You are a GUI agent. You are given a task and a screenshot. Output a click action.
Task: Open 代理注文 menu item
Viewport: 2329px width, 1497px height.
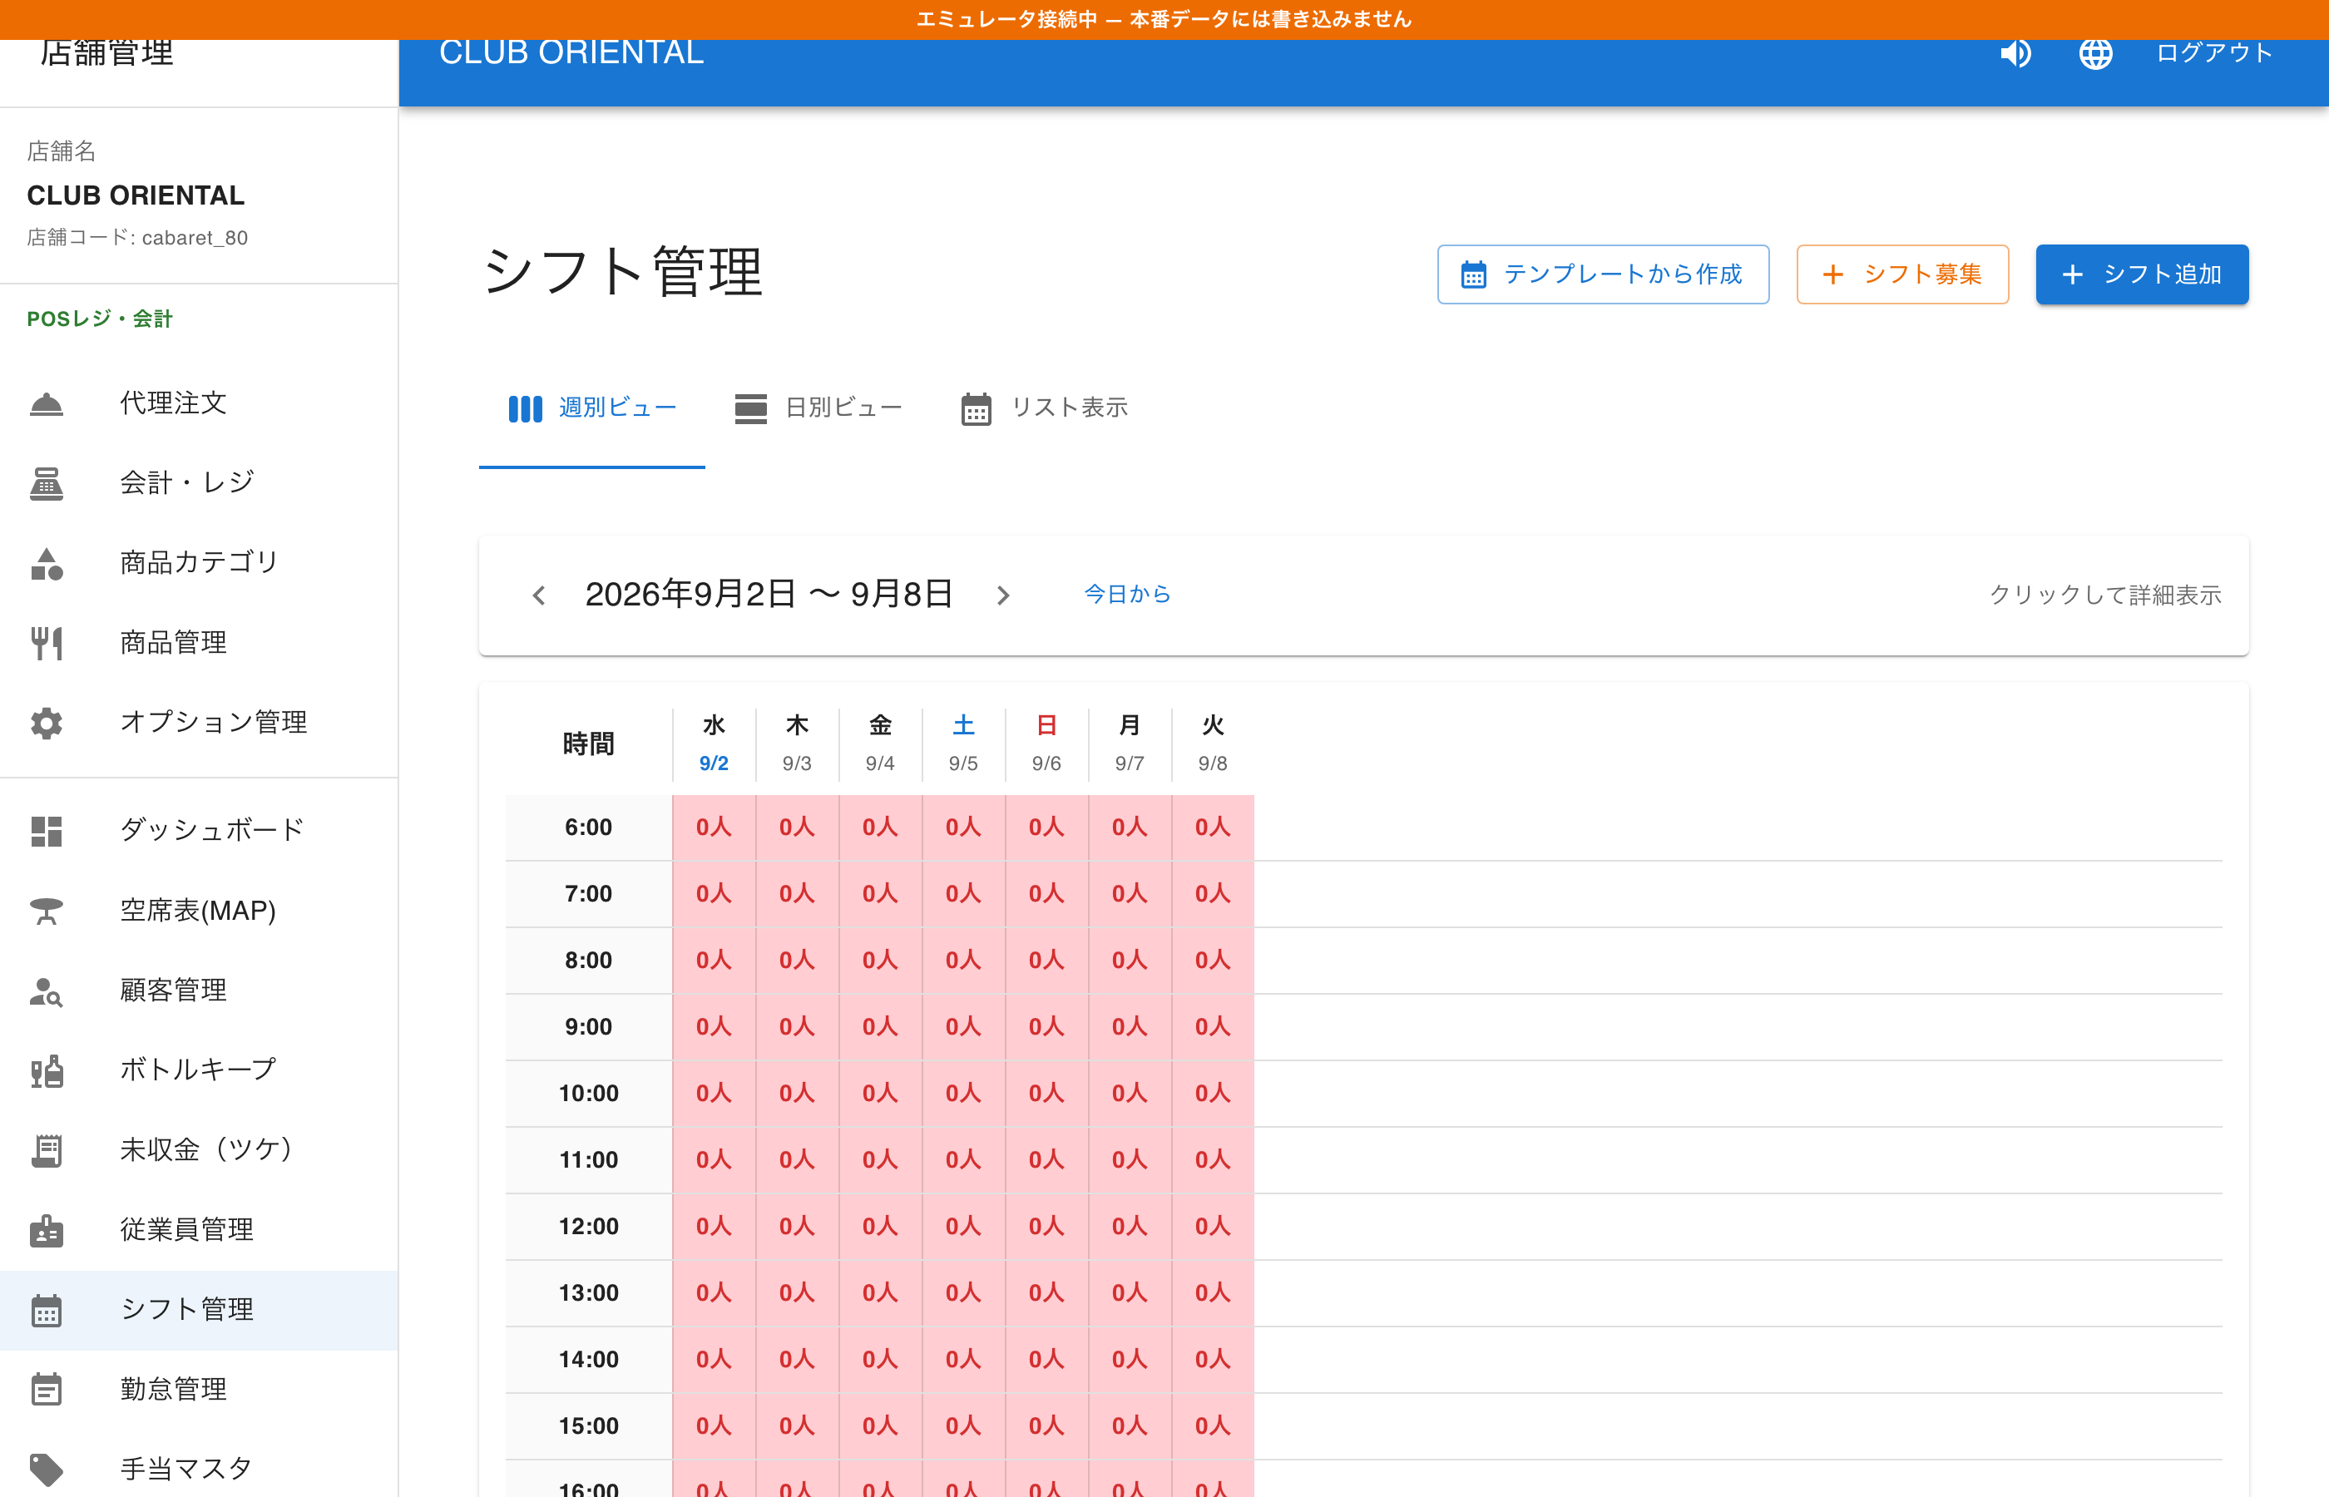[x=198, y=403]
